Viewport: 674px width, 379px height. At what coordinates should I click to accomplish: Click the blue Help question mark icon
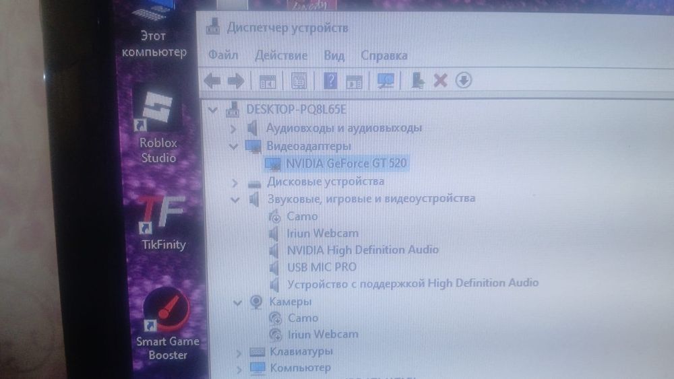[x=330, y=81]
